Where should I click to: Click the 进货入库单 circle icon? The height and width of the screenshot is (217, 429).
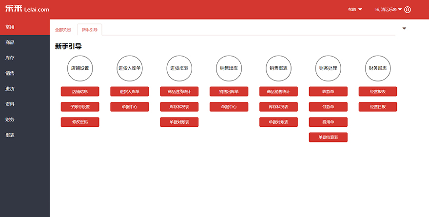tap(129, 68)
